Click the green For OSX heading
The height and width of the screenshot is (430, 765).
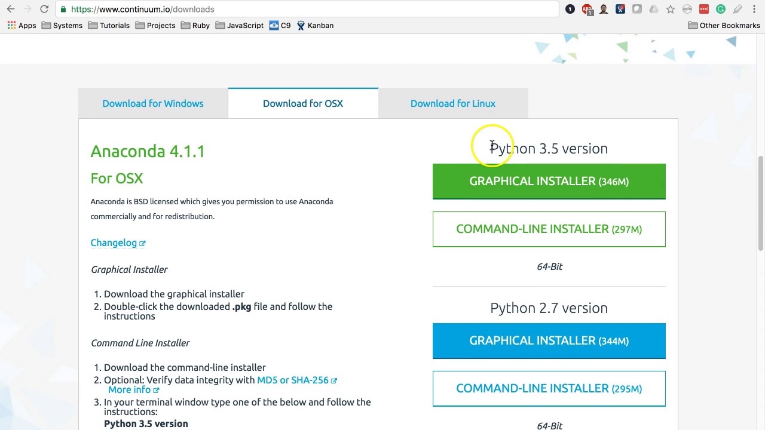117,178
